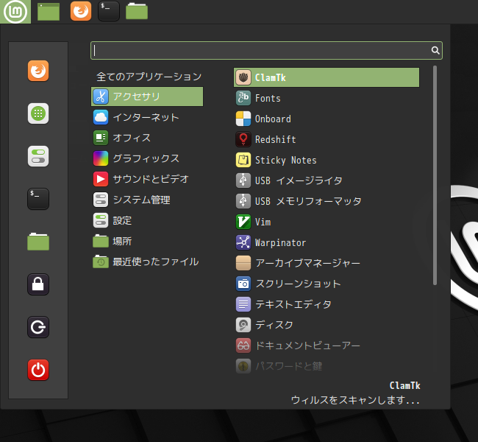Focus the menu search field
This screenshot has height=442, width=478.
pyautogui.click(x=266, y=50)
